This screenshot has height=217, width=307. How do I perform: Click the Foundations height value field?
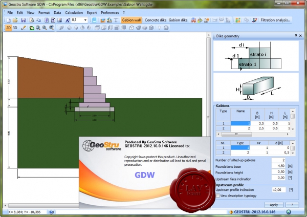[278, 172]
